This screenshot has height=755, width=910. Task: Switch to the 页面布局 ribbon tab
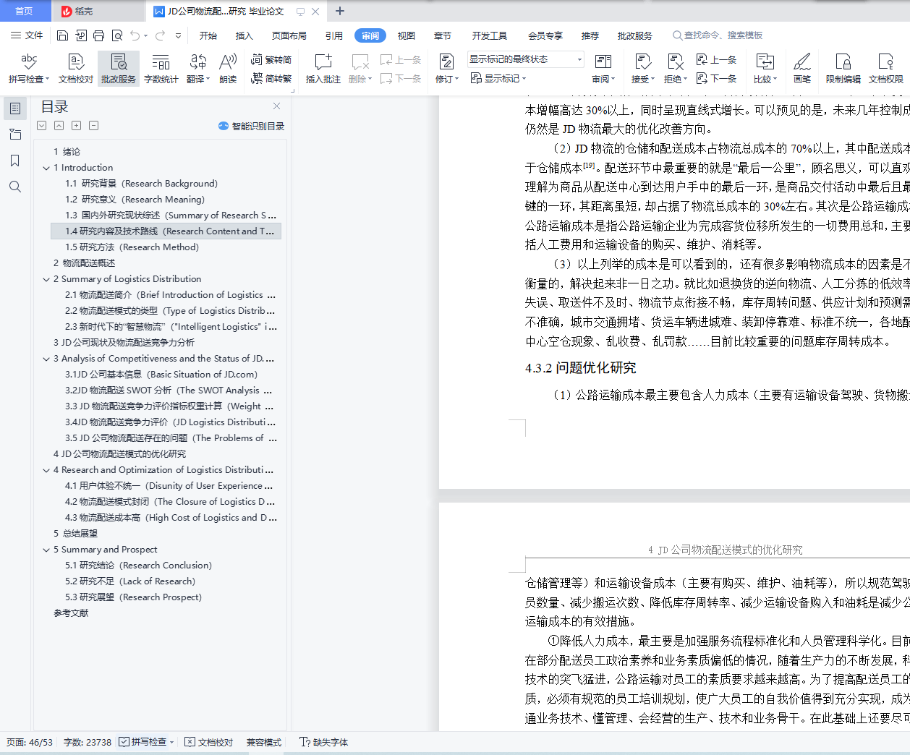pyautogui.click(x=289, y=35)
